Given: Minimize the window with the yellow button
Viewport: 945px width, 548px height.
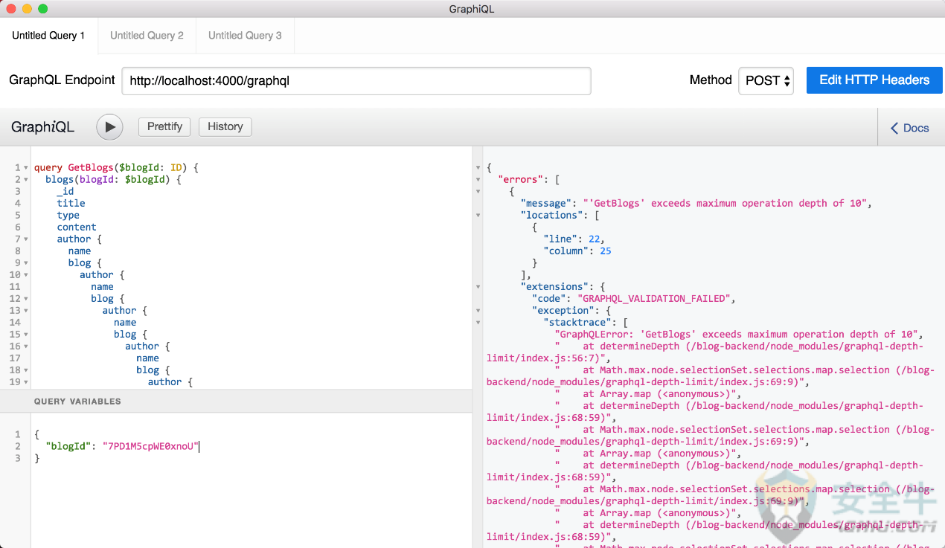Looking at the screenshot, I should (27, 9).
